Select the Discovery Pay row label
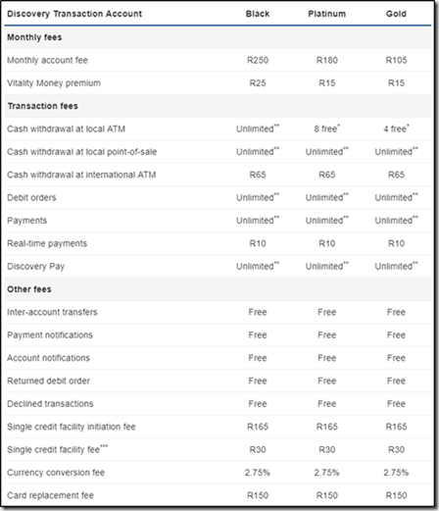The height and width of the screenshot is (511, 439). (x=36, y=267)
